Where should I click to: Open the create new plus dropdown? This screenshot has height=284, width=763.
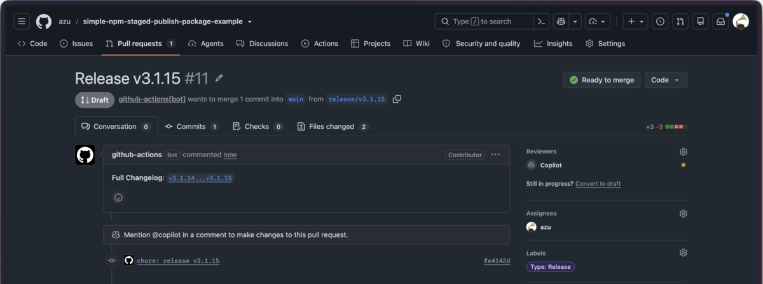coord(635,22)
